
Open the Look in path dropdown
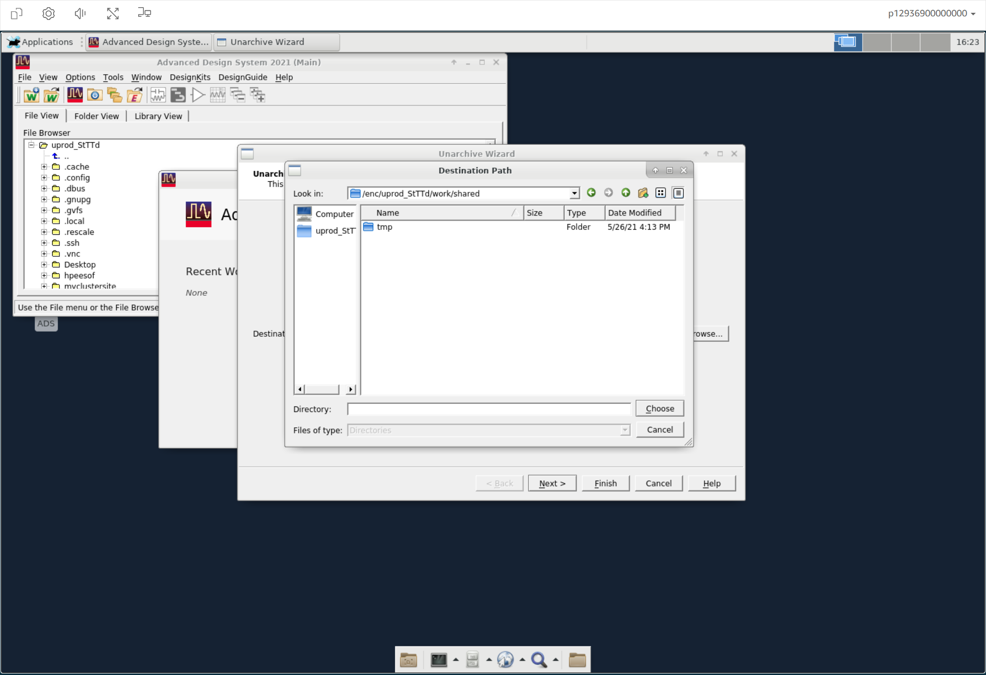574,193
